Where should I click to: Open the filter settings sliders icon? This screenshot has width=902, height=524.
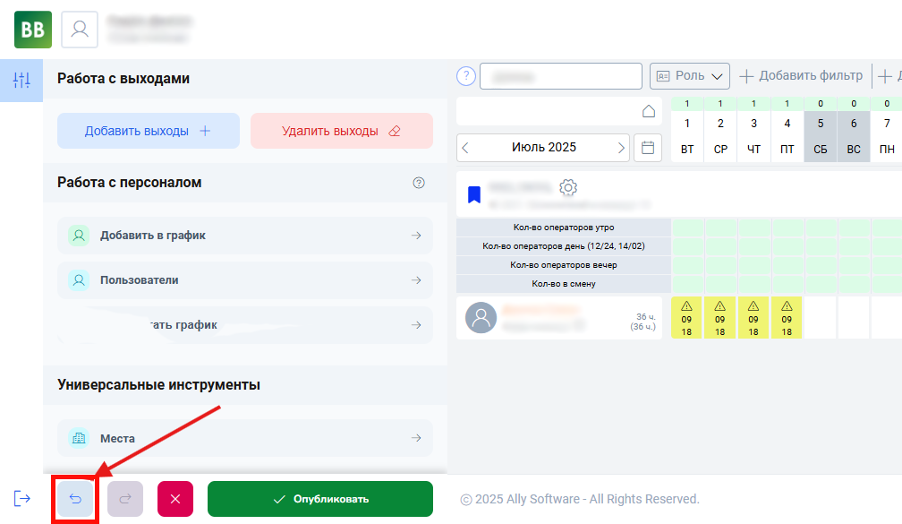coord(21,81)
